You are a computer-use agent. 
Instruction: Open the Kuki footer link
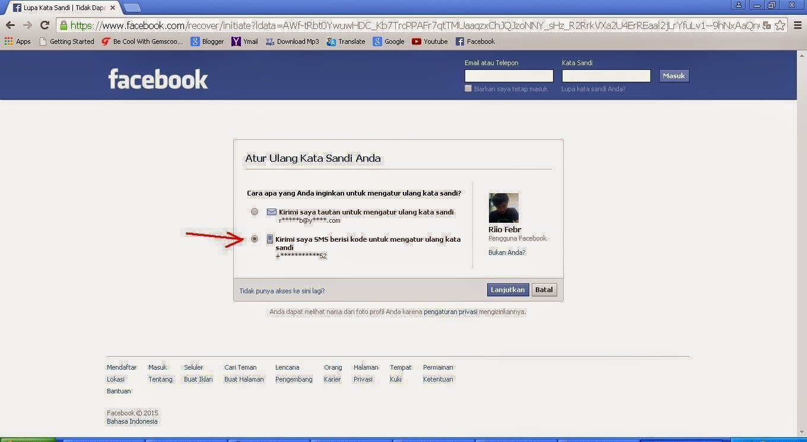coord(396,379)
